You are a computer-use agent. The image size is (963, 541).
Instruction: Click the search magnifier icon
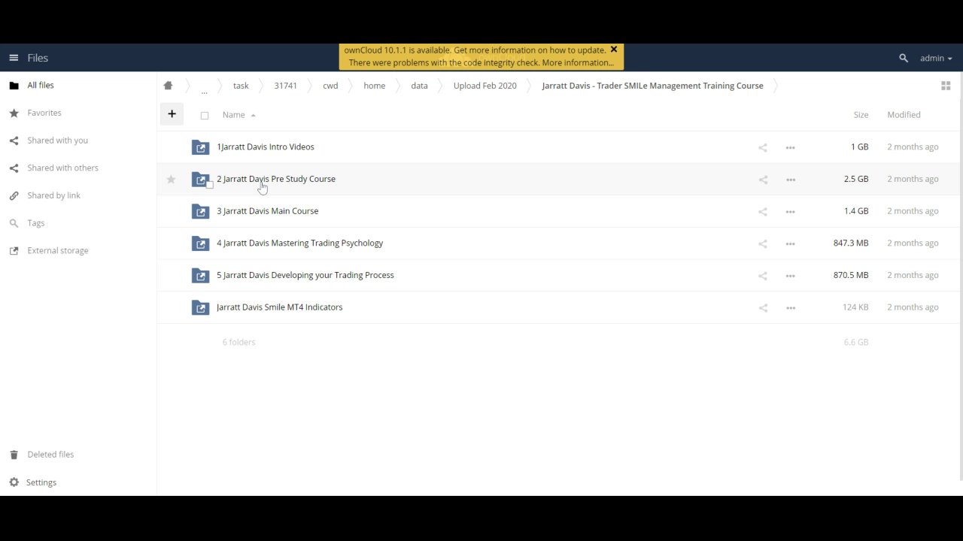(904, 58)
